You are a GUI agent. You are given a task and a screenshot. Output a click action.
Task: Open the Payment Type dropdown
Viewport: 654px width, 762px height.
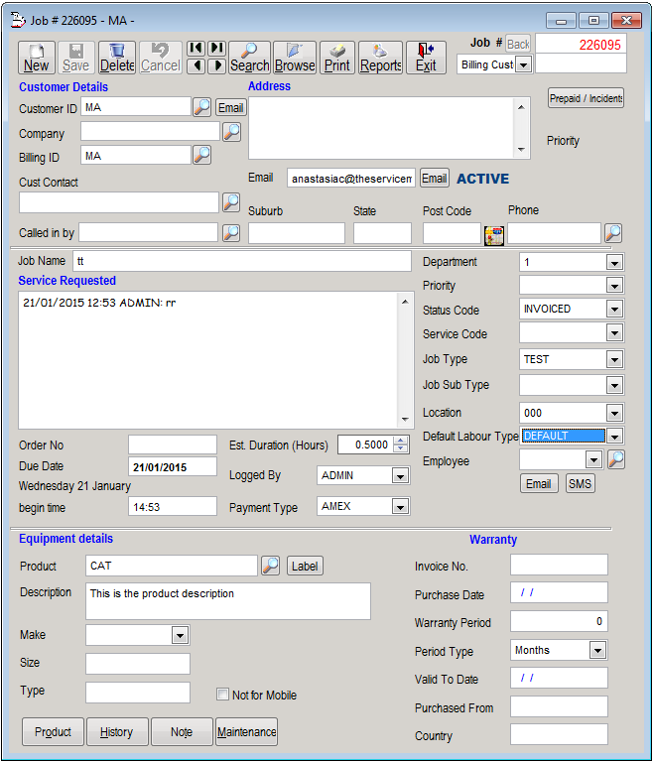400,507
